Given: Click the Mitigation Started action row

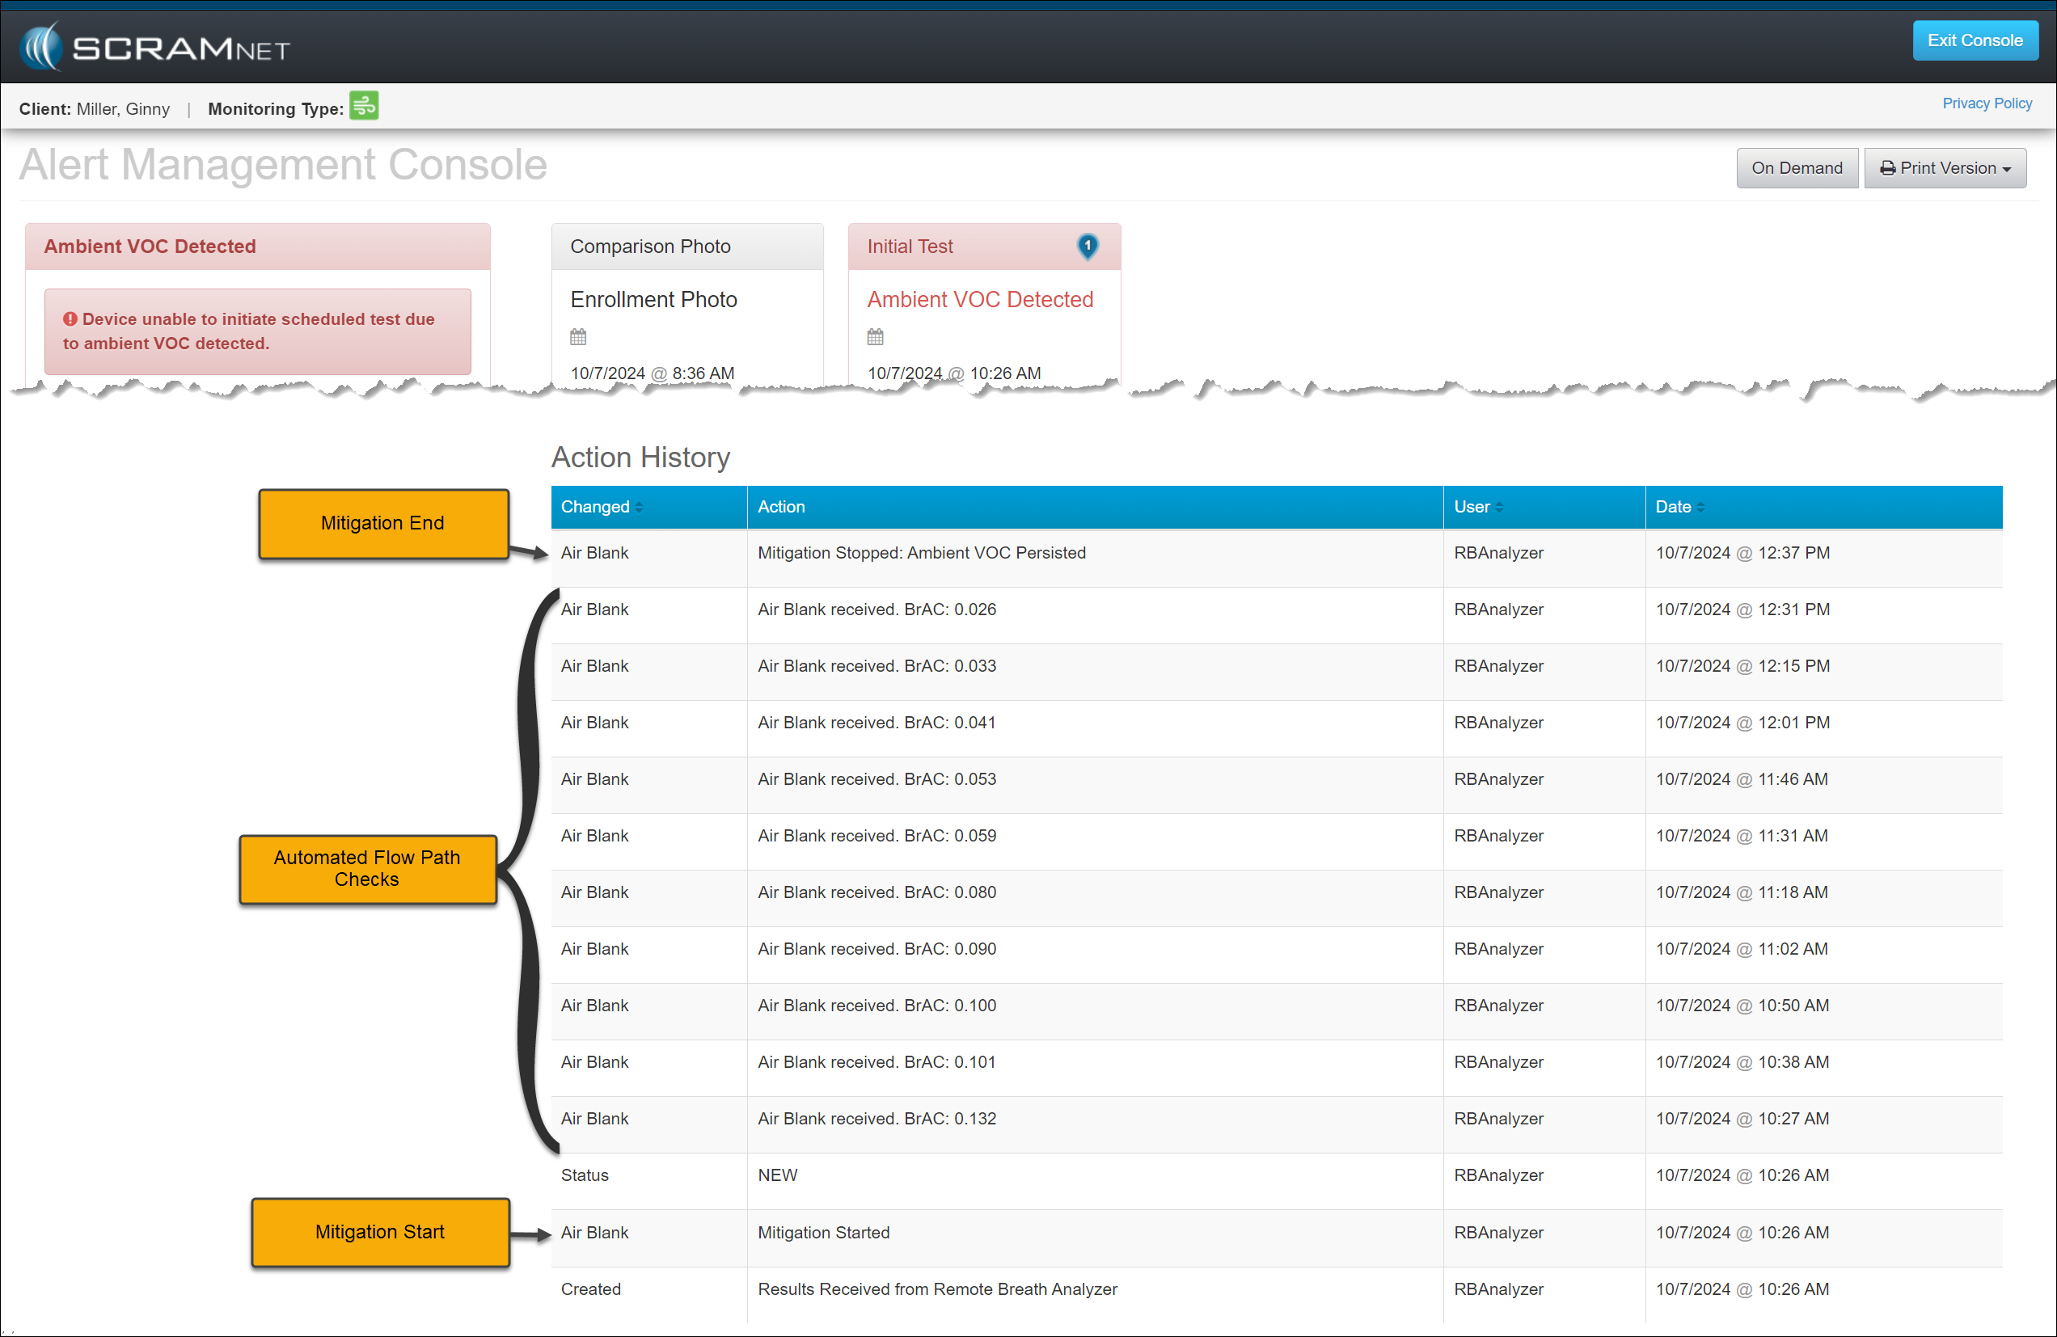Looking at the screenshot, I should click(x=823, y=1233).
